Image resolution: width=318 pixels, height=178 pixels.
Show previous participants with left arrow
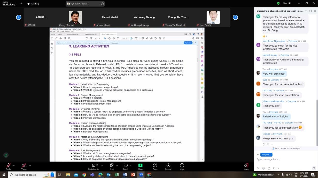[x=19, y=17]
